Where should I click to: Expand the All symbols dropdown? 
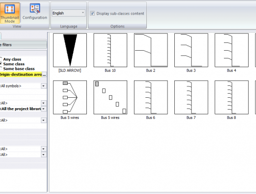(43, 86)
